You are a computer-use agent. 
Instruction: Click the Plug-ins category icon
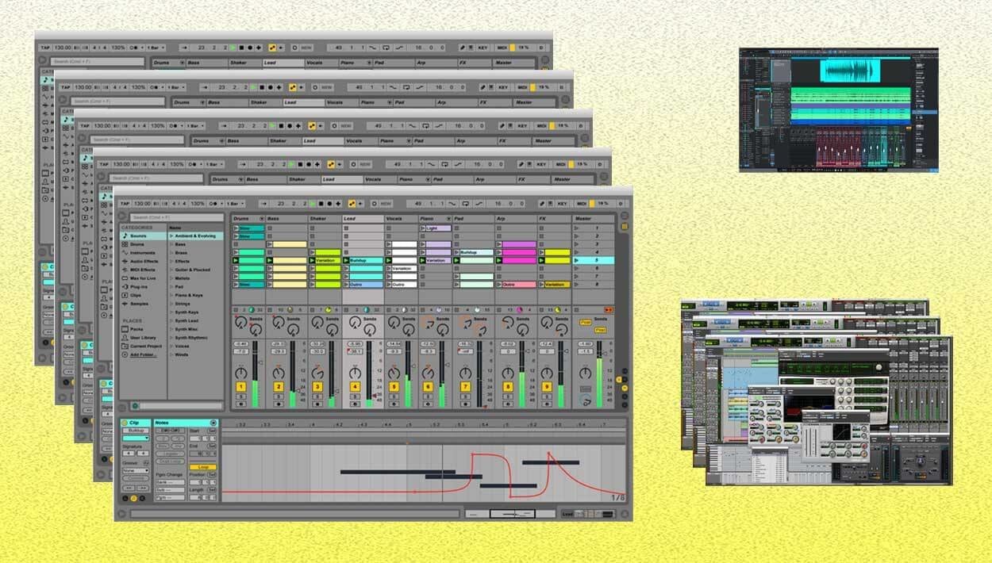(x=125, y=286)
